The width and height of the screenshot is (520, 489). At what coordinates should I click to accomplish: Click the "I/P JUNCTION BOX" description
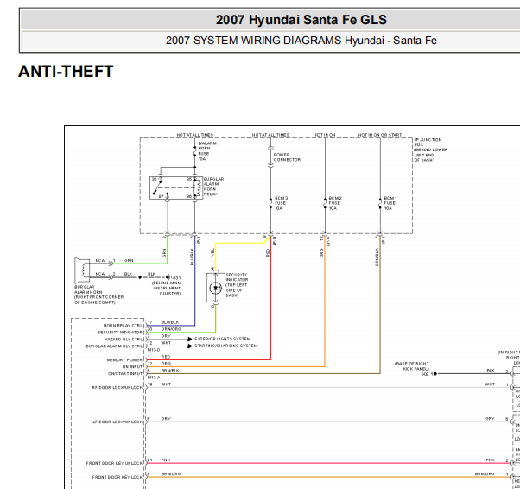(430, 150)
